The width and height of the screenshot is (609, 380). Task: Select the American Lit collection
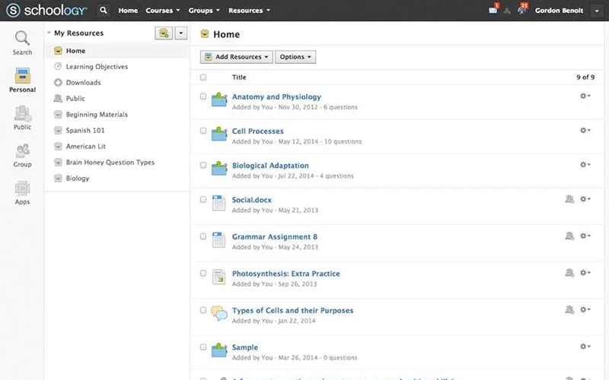pyautogui.click(x=86, y=146)
